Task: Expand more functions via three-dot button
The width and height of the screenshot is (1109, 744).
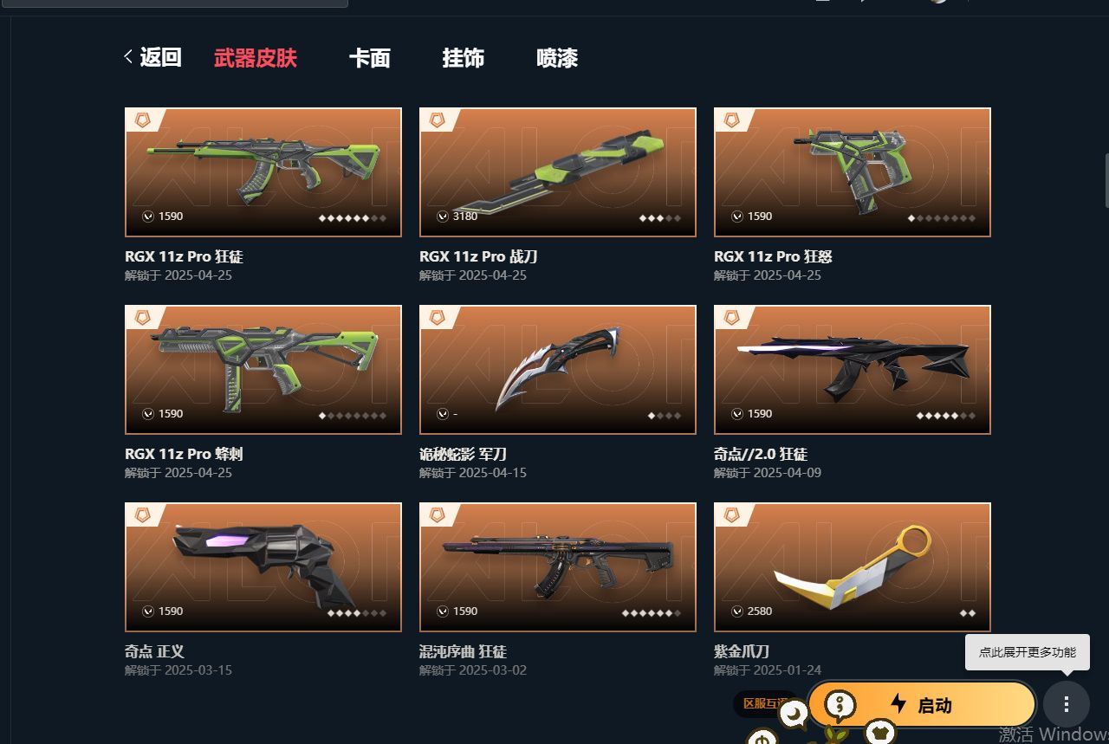Action: point(1067,704)
